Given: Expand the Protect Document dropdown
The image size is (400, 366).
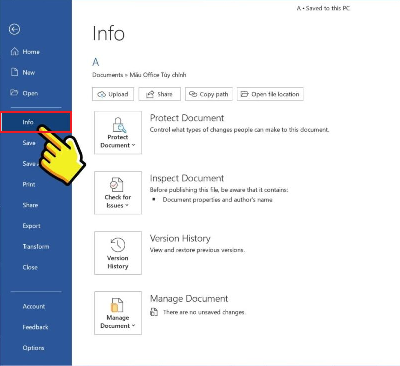Looking at the screenshot, I should click(x=118, y=133).
